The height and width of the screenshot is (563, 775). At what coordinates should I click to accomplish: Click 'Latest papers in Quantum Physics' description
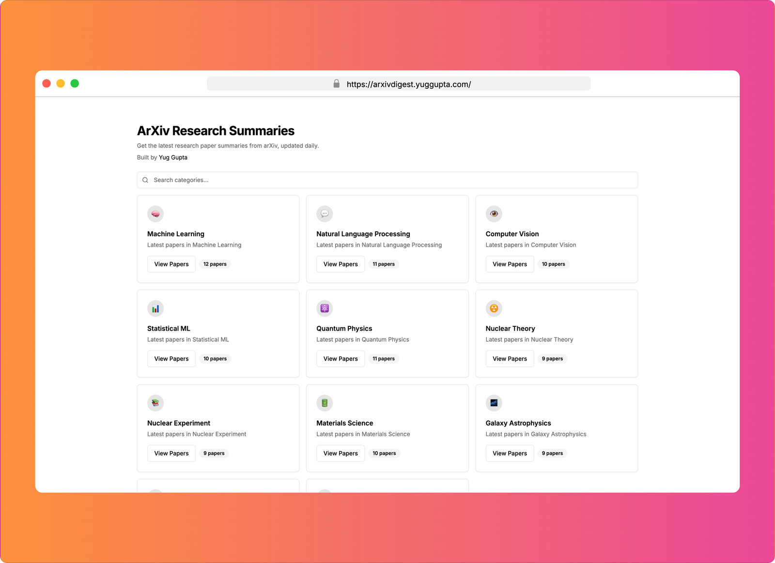point(363,340)
